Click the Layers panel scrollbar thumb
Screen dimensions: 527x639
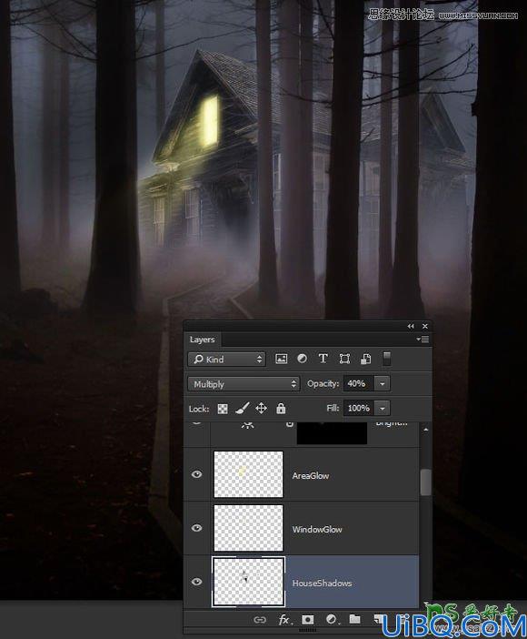425,482
